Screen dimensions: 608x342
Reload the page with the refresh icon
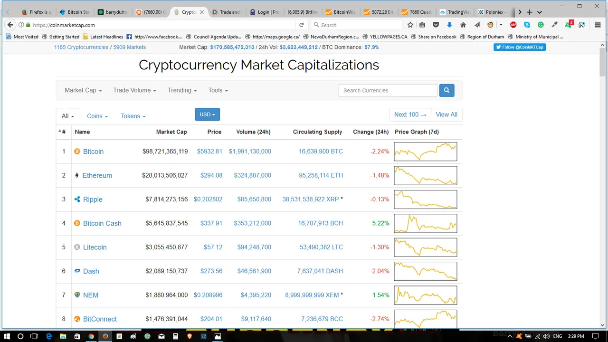(x=301, y=25)
